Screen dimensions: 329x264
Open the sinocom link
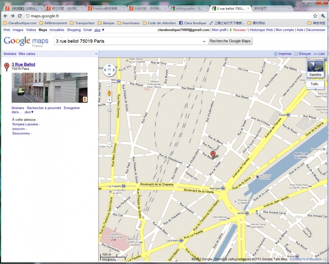[18, 129]
